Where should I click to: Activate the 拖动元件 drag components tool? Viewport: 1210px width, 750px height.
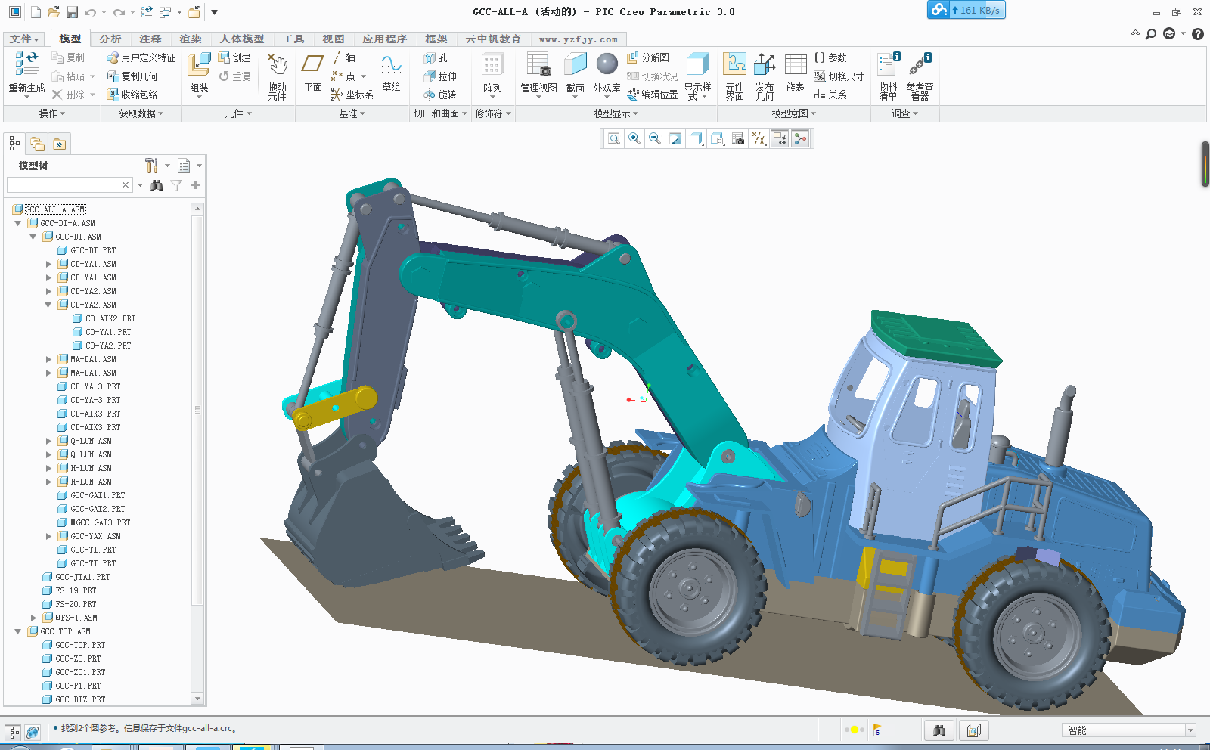[x=278, y=75]
